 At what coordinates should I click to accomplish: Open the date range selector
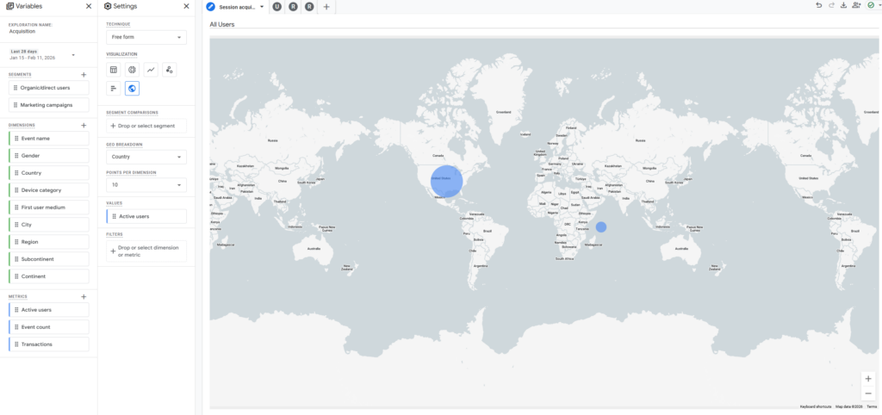[43, 55]
